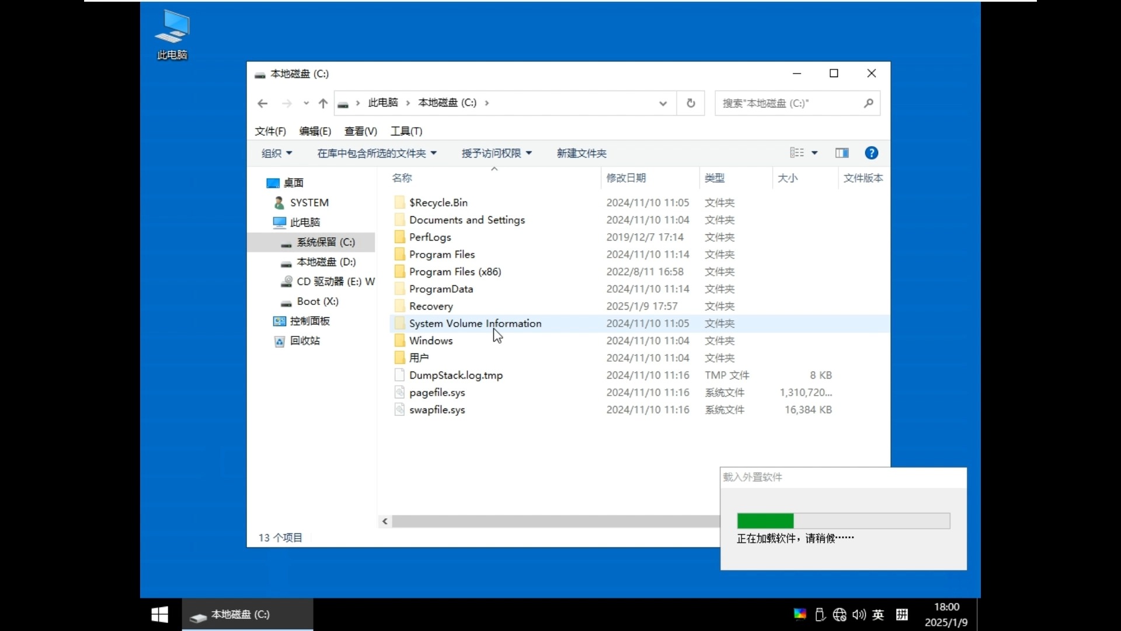1121x631 pixels.
Task: Open the help question mark icon
Action: click(x=871, y=153)
